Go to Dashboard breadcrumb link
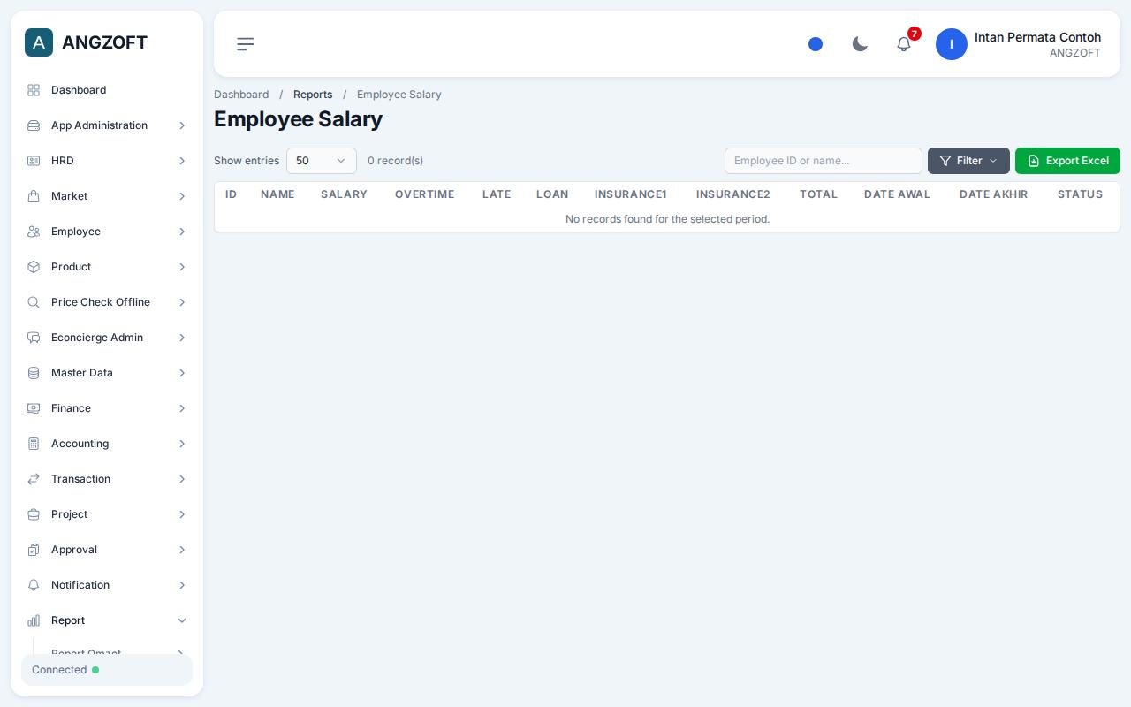The width and height of the screenshot is (1131, 707). pos(241,95)
